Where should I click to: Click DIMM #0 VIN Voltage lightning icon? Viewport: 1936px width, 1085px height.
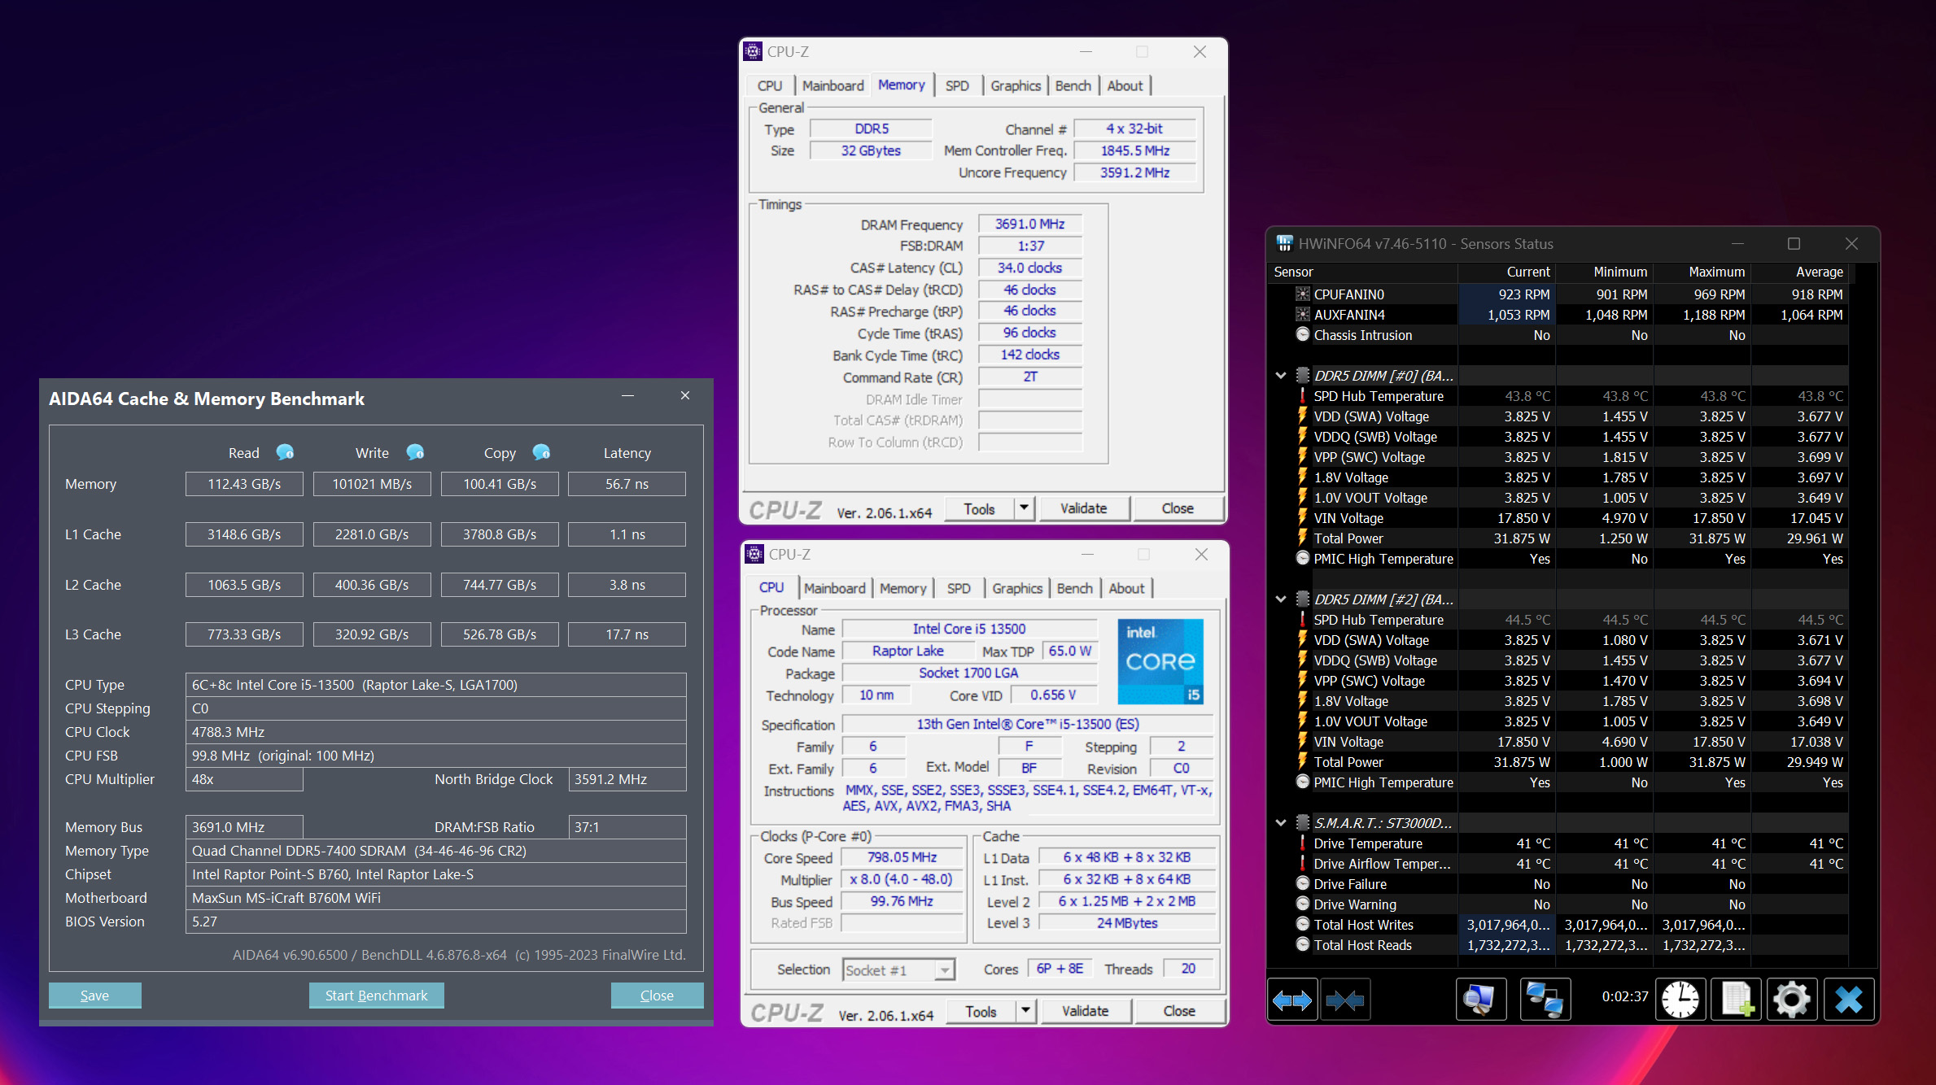click(1303, 518)
